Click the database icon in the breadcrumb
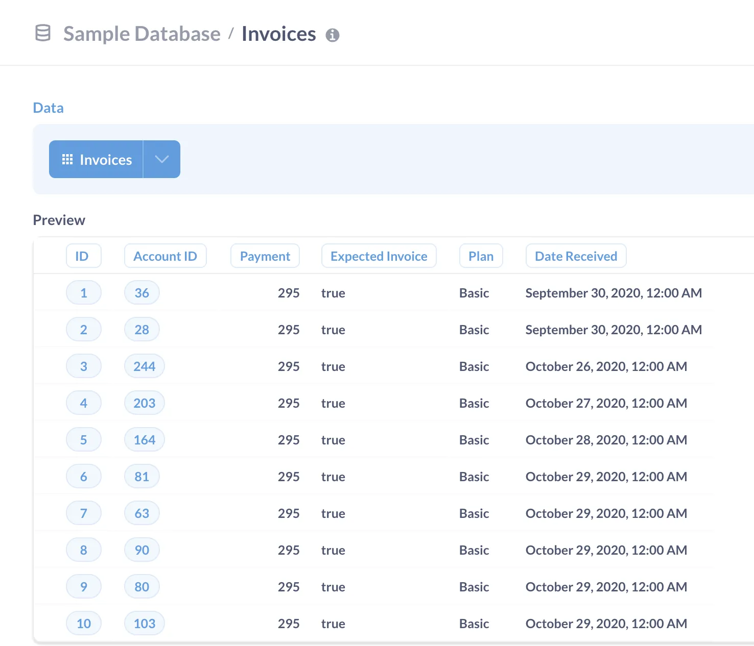 click(x=42, y=33)
